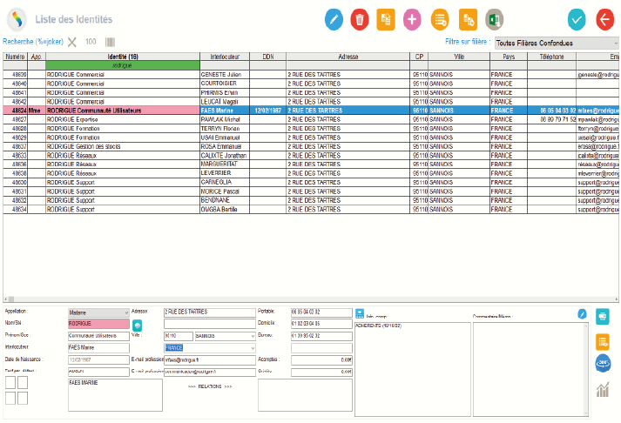Select the TERRYN Florian row
The image size is (621, 423).
(311, 129)
